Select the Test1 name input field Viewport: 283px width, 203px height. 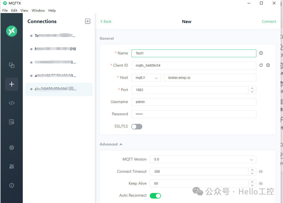click(x=193, y=53)
